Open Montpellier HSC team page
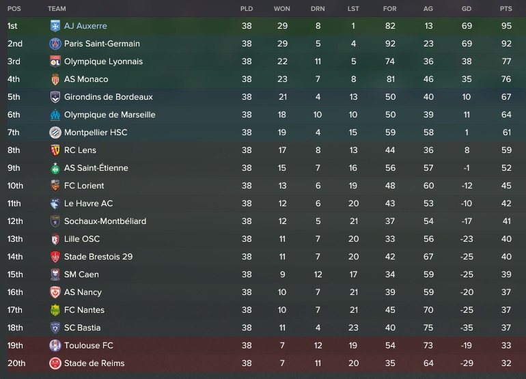 tap(96, 132)
